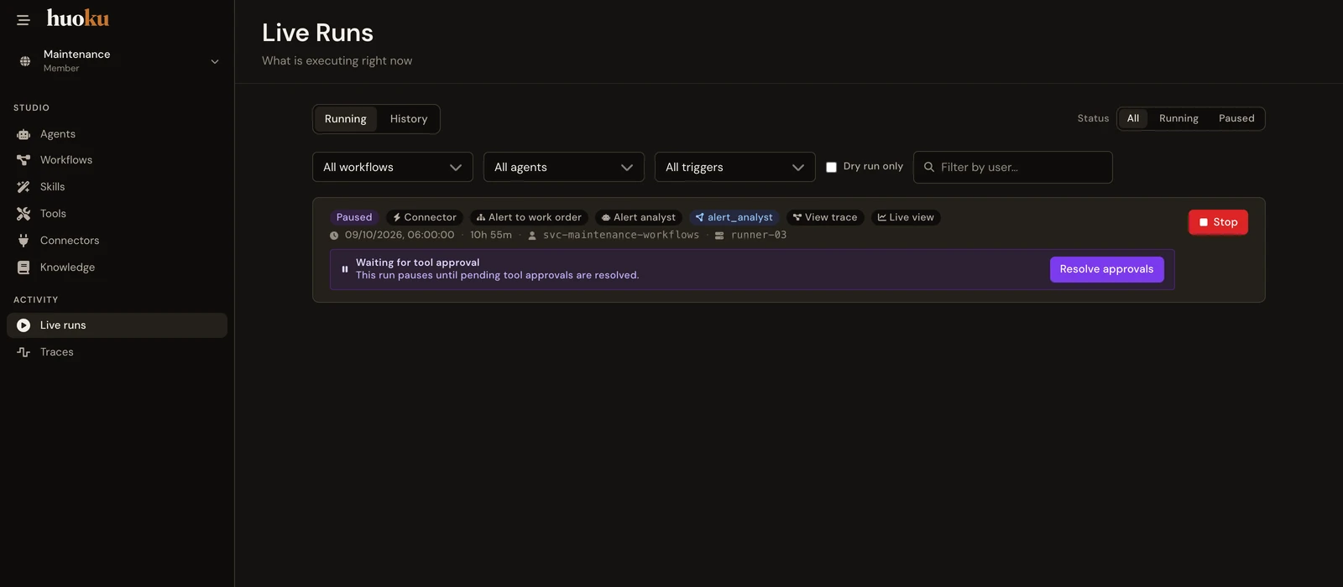1343x587 pixels.
Task: Click the server icon beside runner-03
Action: coord(719,236)
